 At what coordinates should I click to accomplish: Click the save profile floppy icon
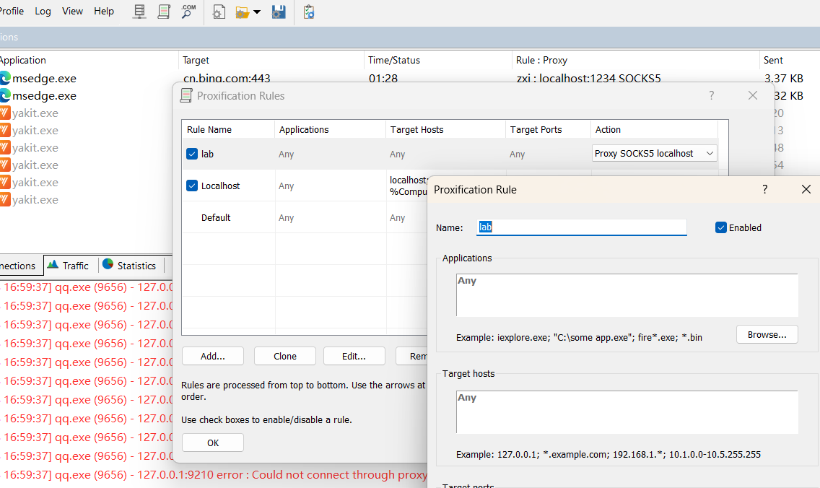[x=279, y=12]
